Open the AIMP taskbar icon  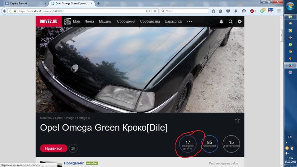click(290, 58)
